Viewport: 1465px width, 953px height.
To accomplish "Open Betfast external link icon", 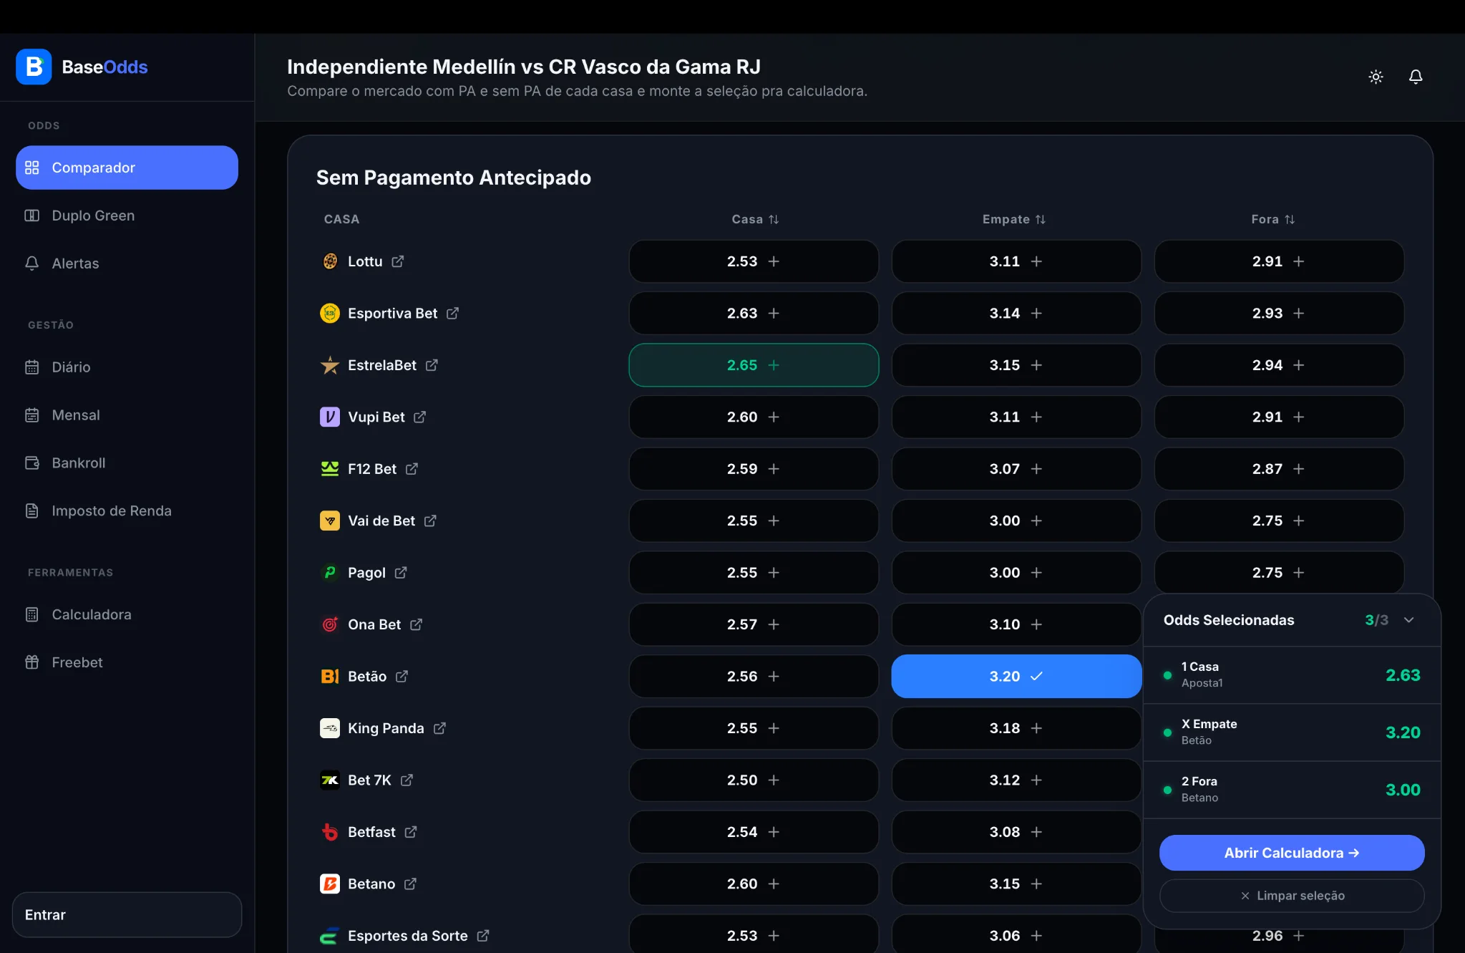I will (411, 832).
